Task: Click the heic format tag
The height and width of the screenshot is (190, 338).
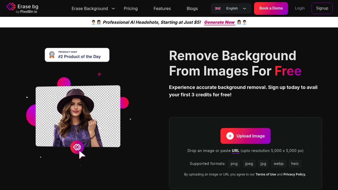Action: click(295, 164)
